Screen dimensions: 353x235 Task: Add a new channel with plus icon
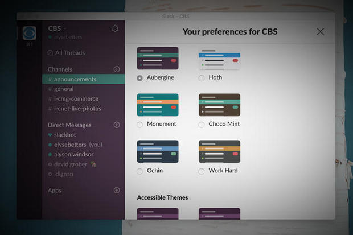point(117,69)
